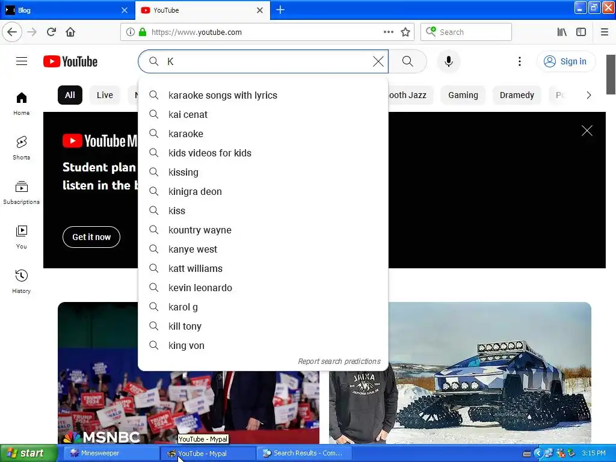The height and width of the screenshot is (462, 616).
Task: Click the page vertical scrollbar thumb
Action: coord(611,75)
